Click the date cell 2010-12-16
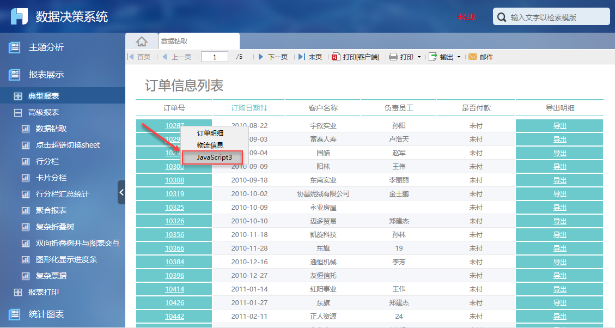Viewport: 615px width, 328px height. (249, 262)
